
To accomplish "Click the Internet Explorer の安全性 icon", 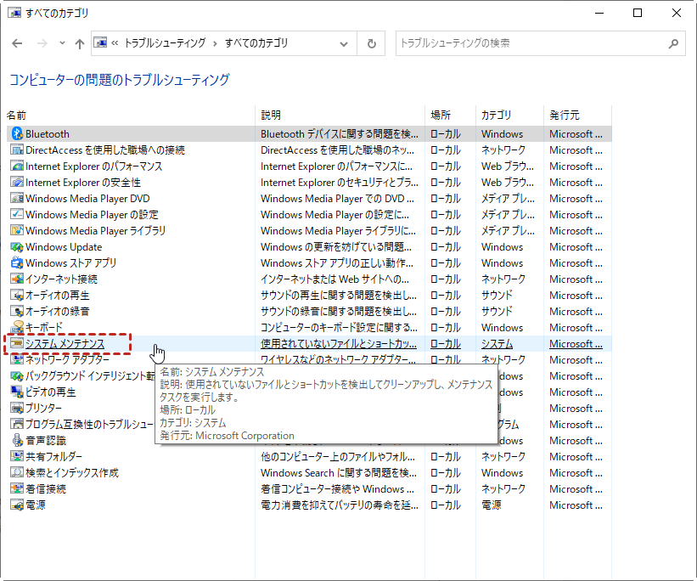I will [x=17, y=182].
